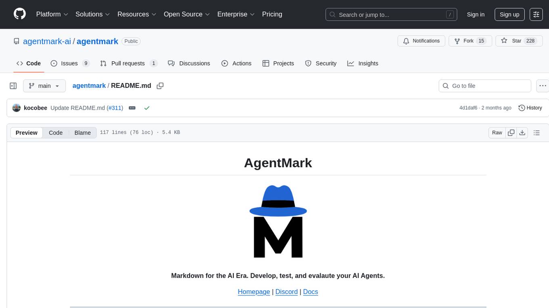Open the Pricing page

click(x=272, y=14)
